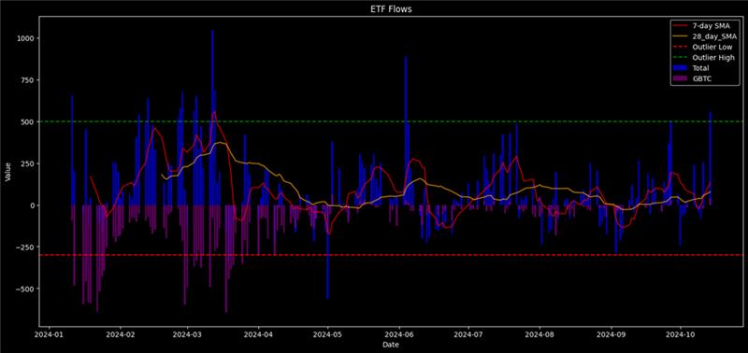Viewport: 748px width, 353px height.
Task: Click the negative blue bar at 2024-05
Action: (x=327, y=252)
